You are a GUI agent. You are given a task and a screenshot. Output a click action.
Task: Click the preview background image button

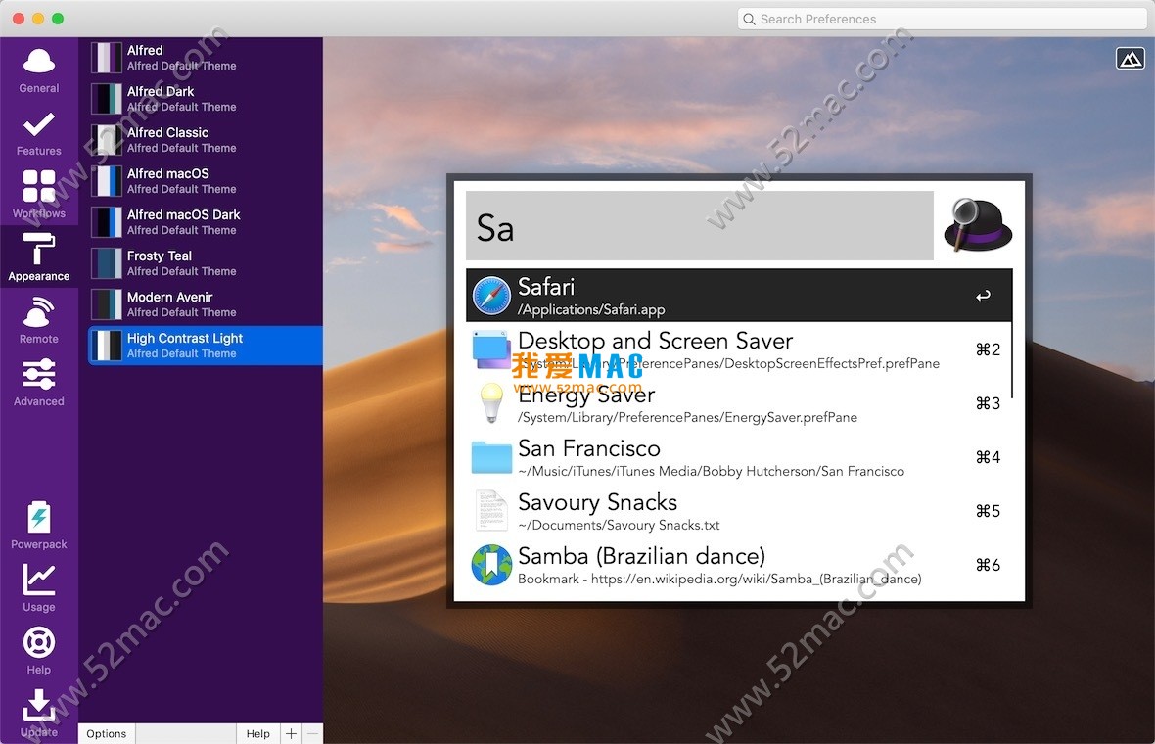coord(1130,58)
